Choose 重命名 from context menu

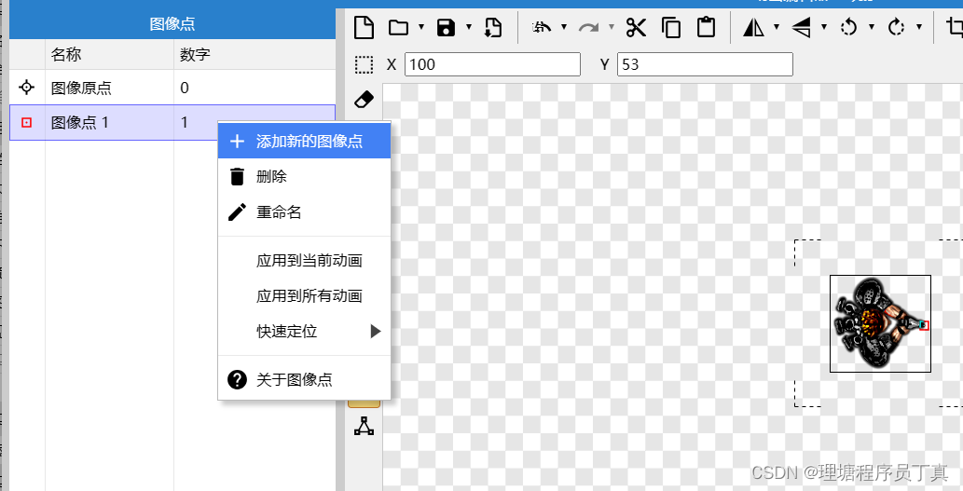(304, 212)
